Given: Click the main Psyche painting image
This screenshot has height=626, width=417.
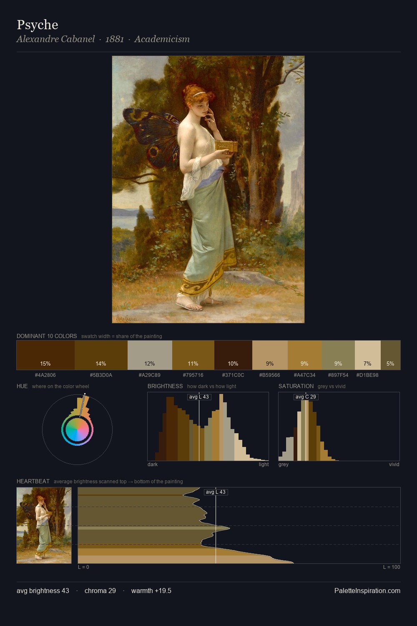Looking at the screenshot, I should pyautogui.click(x=208, y=189).
